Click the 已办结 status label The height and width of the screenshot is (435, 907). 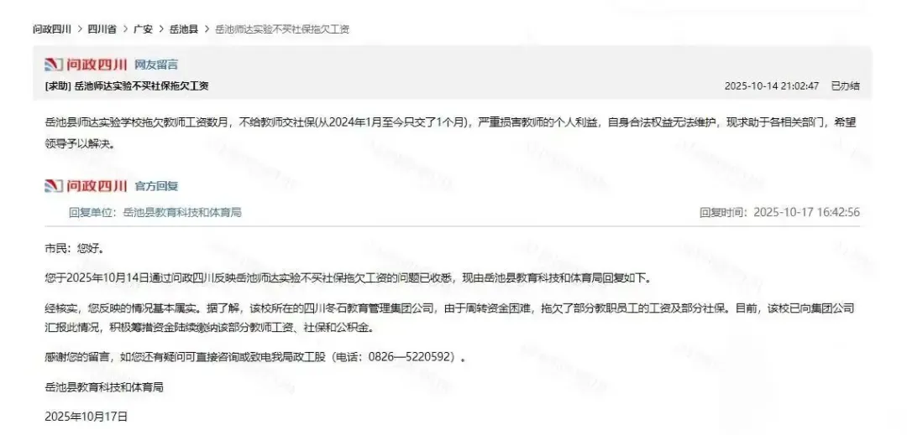[x=845, y=86]
